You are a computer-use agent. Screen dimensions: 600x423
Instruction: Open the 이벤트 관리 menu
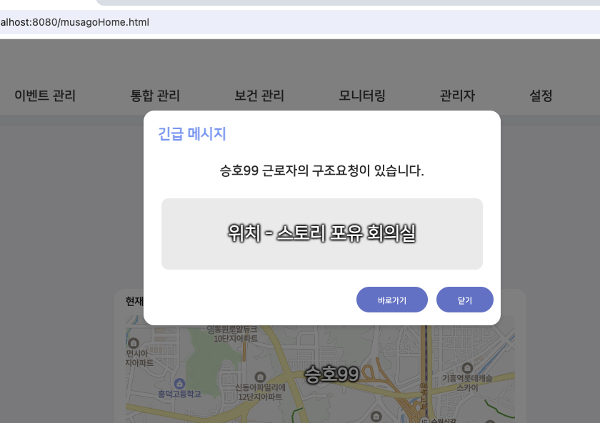pyautogui.click(x=45, y=96)
